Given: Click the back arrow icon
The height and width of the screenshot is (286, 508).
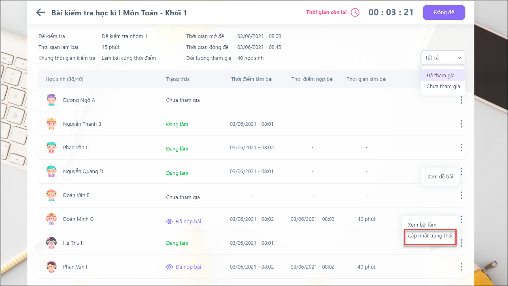Looking at the screenshot, I should pos(40,12).
